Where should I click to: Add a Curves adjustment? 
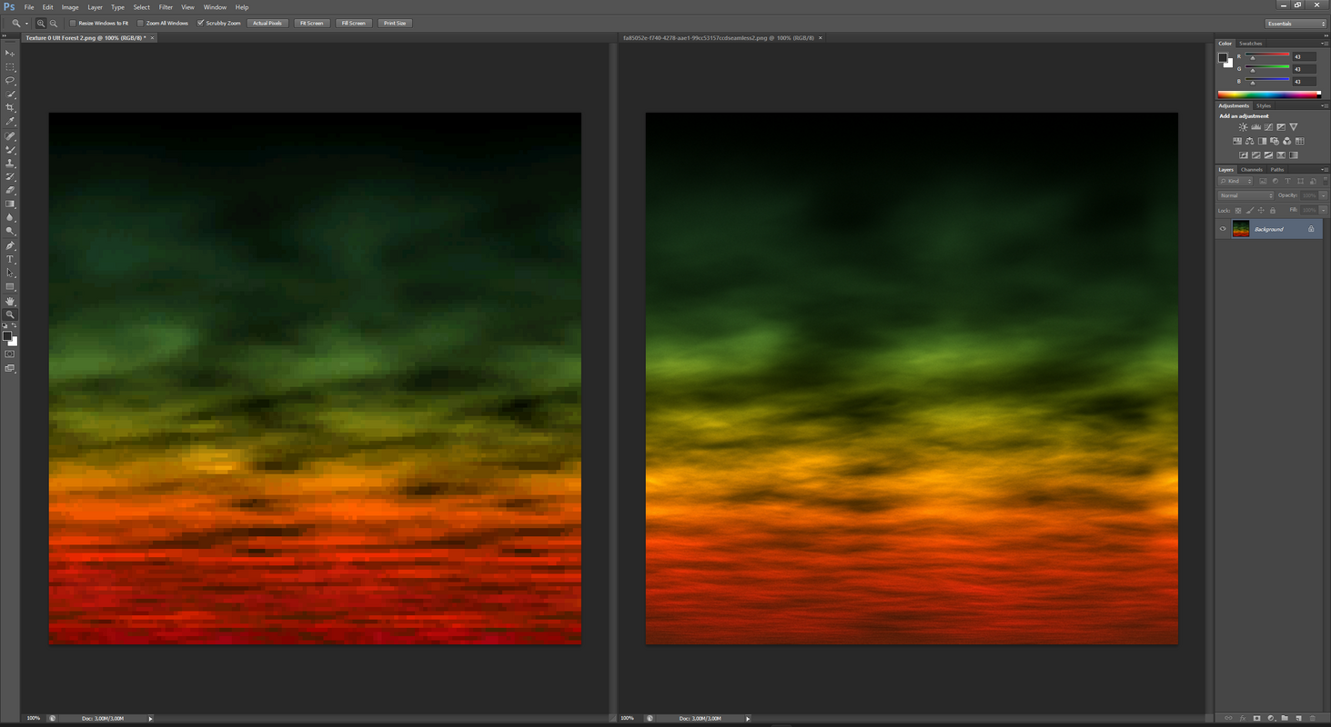[1268, 127]
